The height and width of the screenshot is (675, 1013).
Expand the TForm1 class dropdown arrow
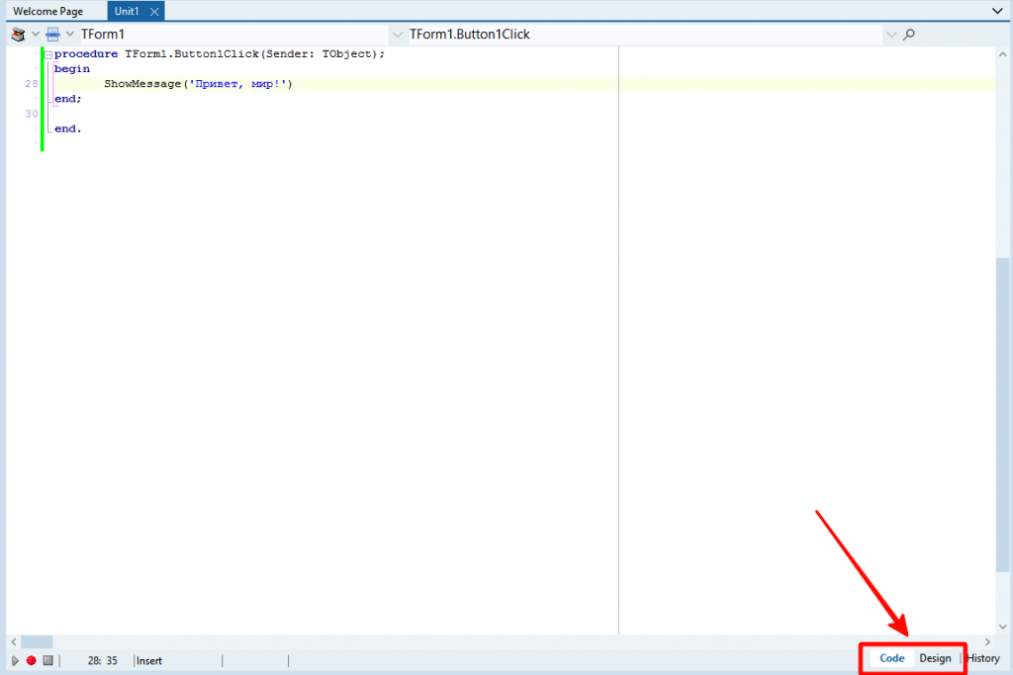[69, 35]
